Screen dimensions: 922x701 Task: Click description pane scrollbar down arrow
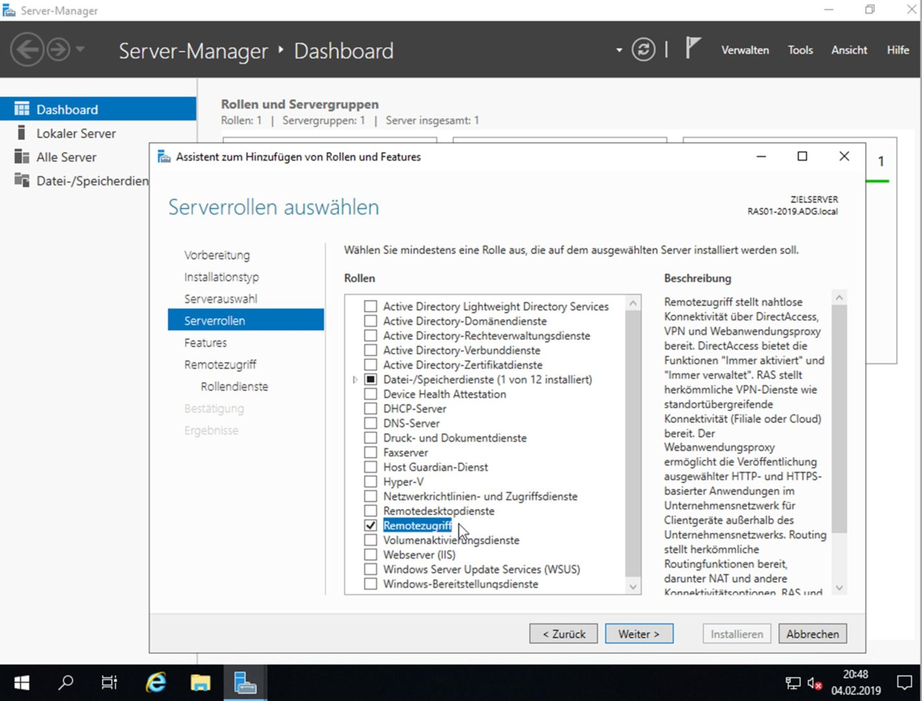click(840, 587)
